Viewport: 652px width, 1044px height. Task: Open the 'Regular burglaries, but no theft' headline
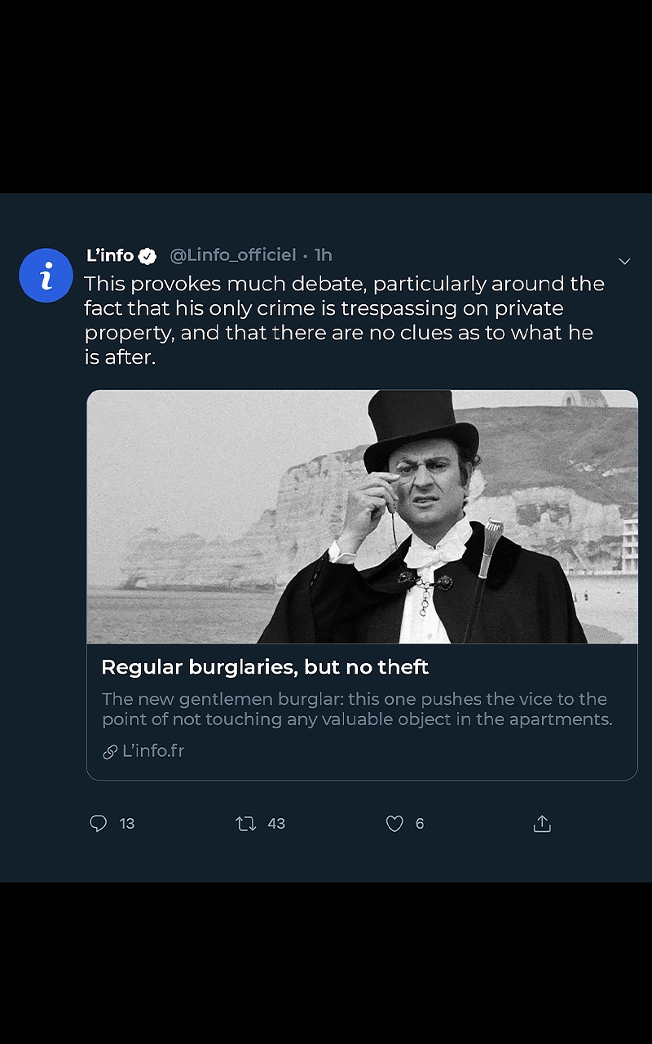click(265, 667)
